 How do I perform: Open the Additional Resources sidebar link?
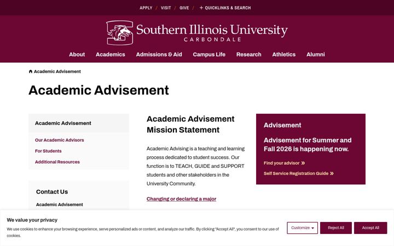pos(57,162)
